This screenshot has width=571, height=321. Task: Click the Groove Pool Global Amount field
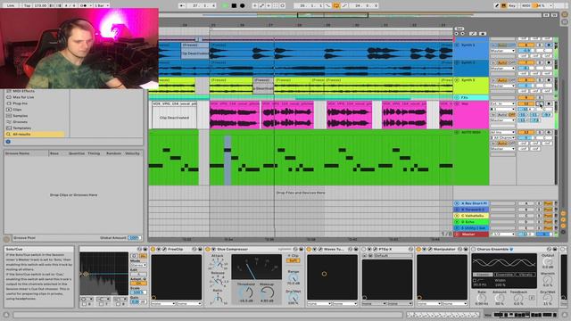134,238
